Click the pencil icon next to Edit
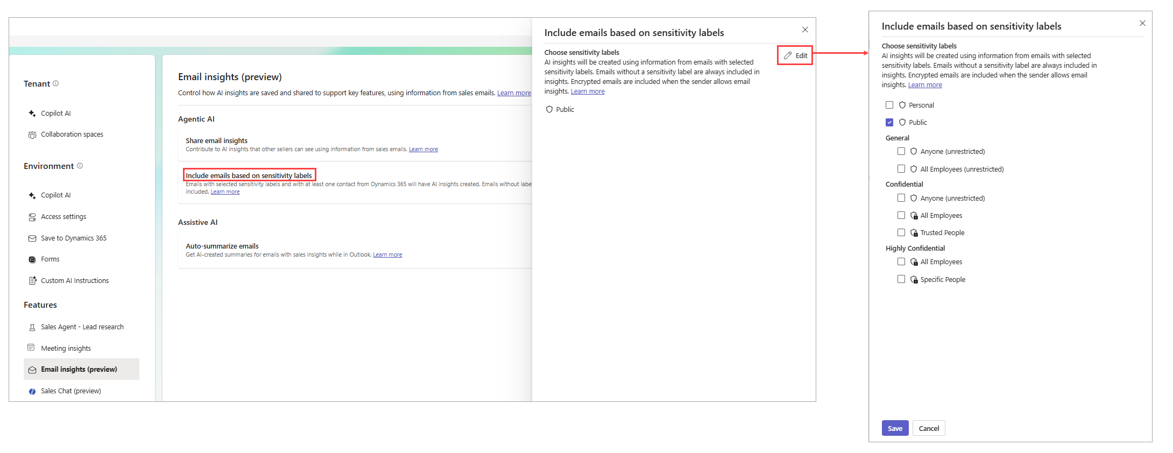This screenshot has height=453, width=1173. pyautogui.click(x=788, y=55)
